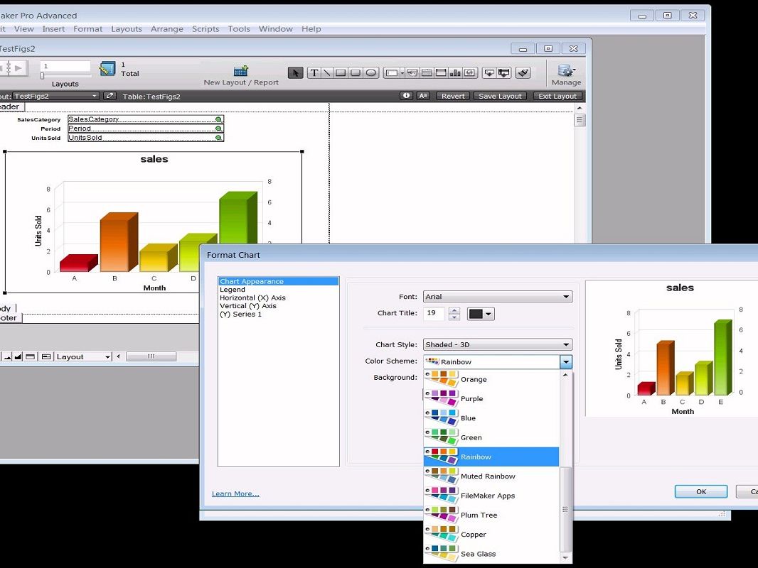Open the View menu
Image resolution: width=758 pixels, height=568 pixels.
[23, 29]
